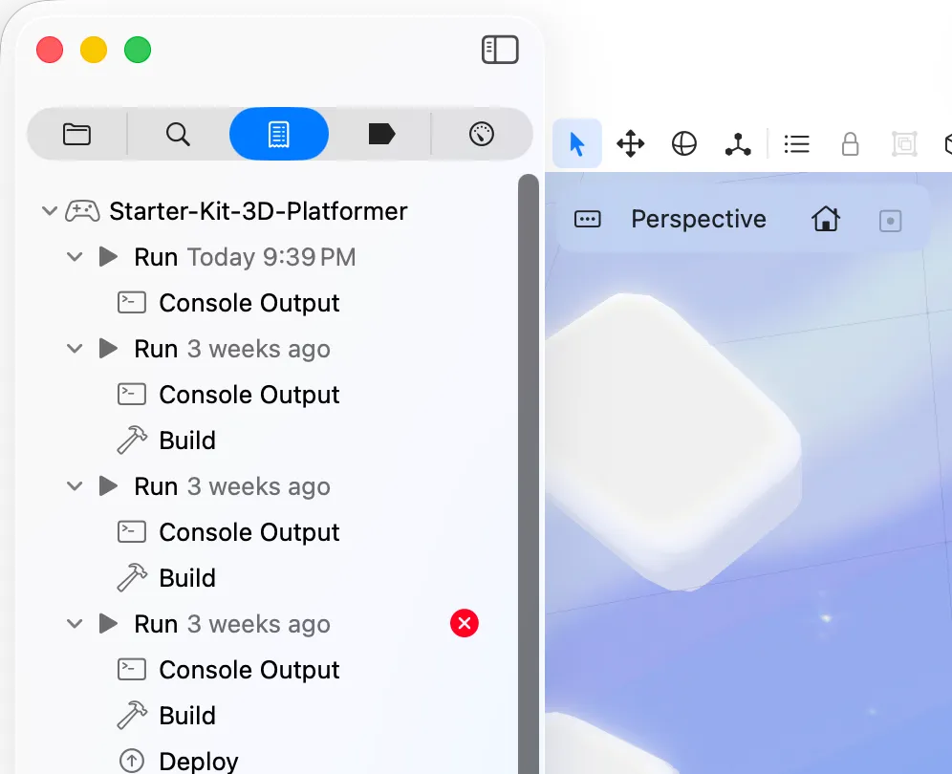
Task: Click the home reset view icon
Action: coord(826,219)
